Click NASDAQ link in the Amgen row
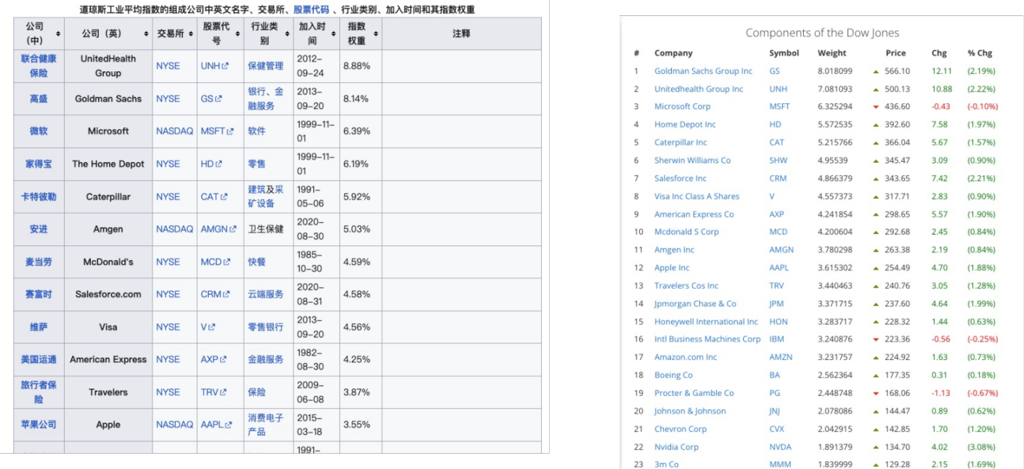 coord(174,229)
